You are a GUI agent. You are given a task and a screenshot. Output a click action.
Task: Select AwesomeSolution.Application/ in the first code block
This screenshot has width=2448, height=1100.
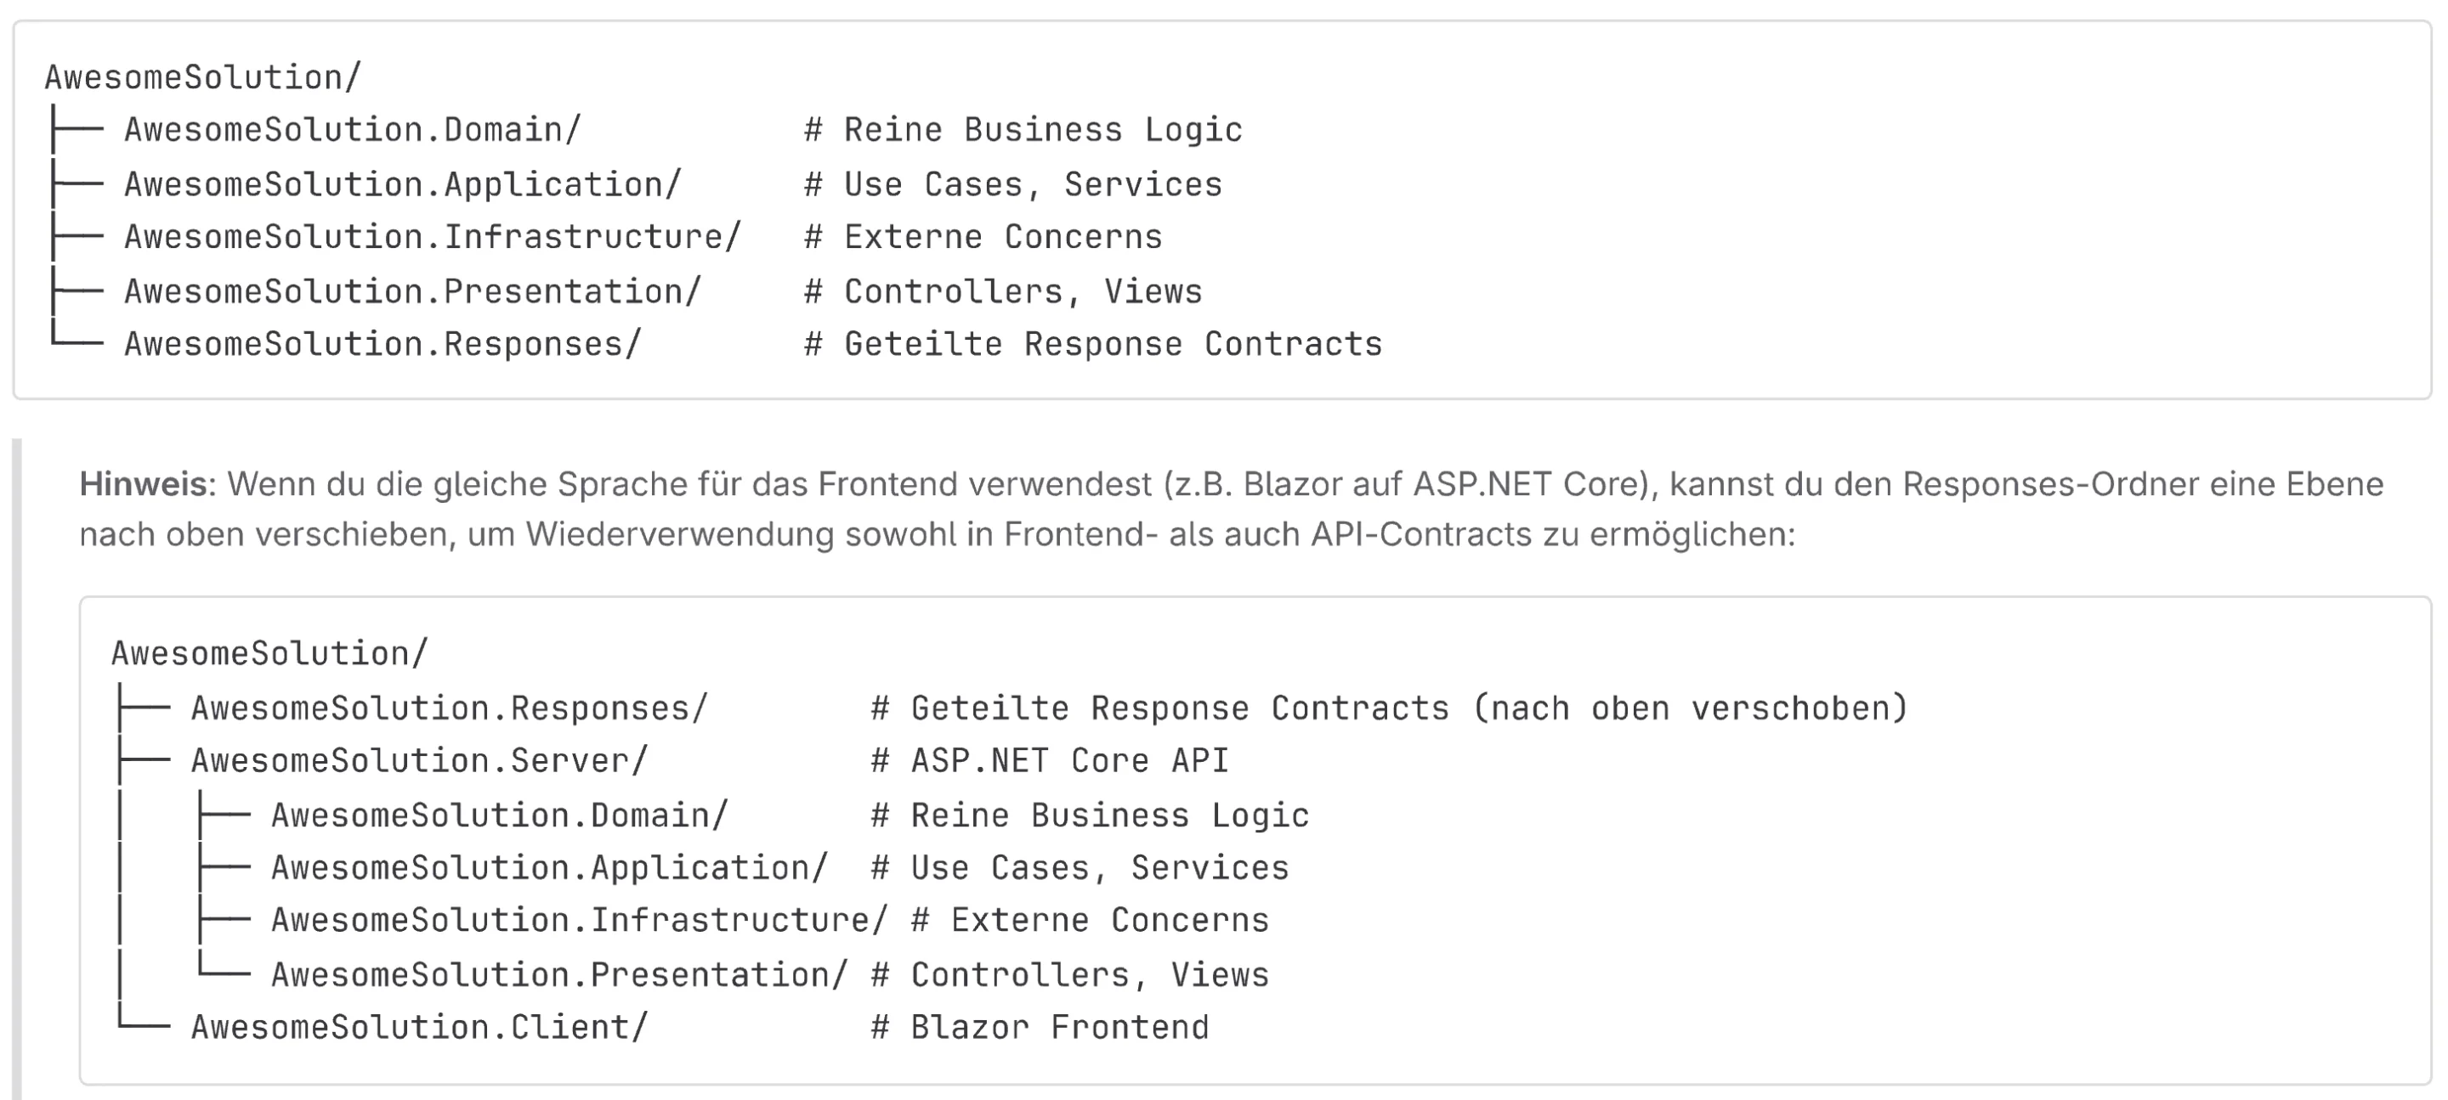(402, 184)
